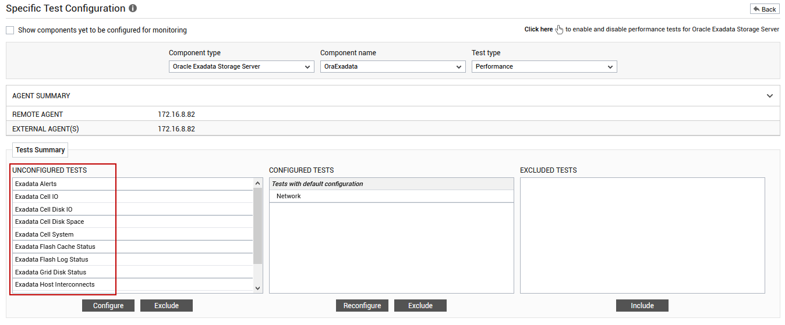This screenshot has height=325, width=785.
Task: Click the unconfigured tests list scroll down arrow
Action: tap(258, 288)
